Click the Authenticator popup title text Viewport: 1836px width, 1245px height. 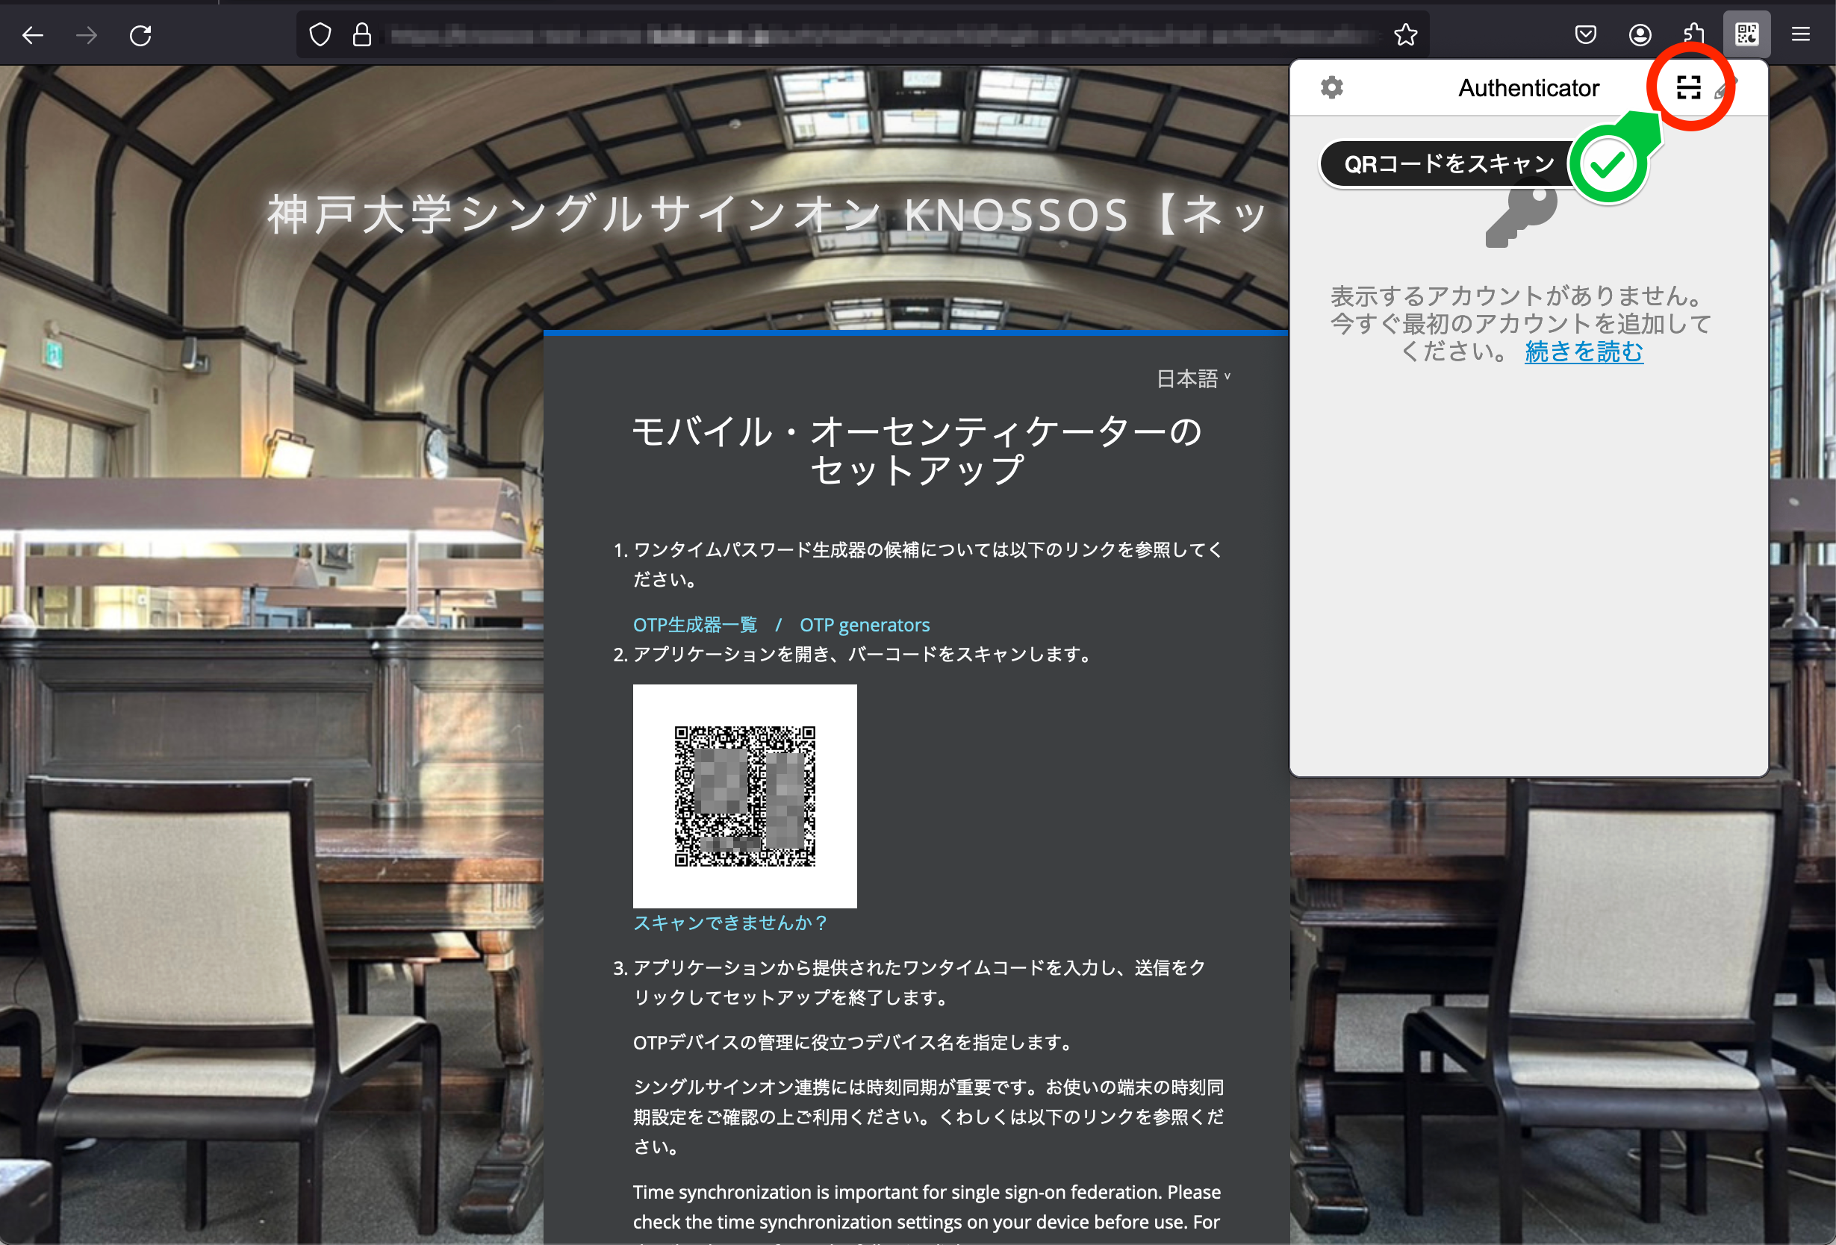coord(1528,87)
